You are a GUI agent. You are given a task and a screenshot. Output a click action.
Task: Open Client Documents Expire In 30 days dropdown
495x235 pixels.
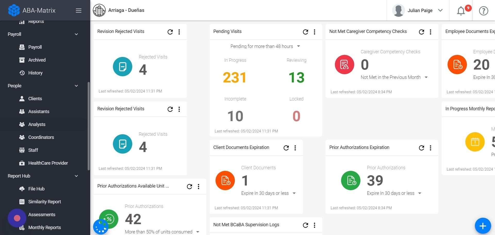pyautogui.click(x=268, y=193)
